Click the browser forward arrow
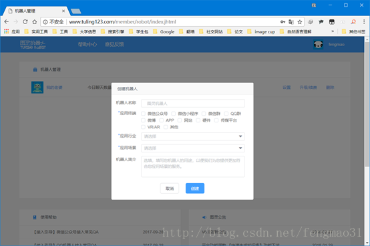The image size is (370, 246). (x=16, y=21)
